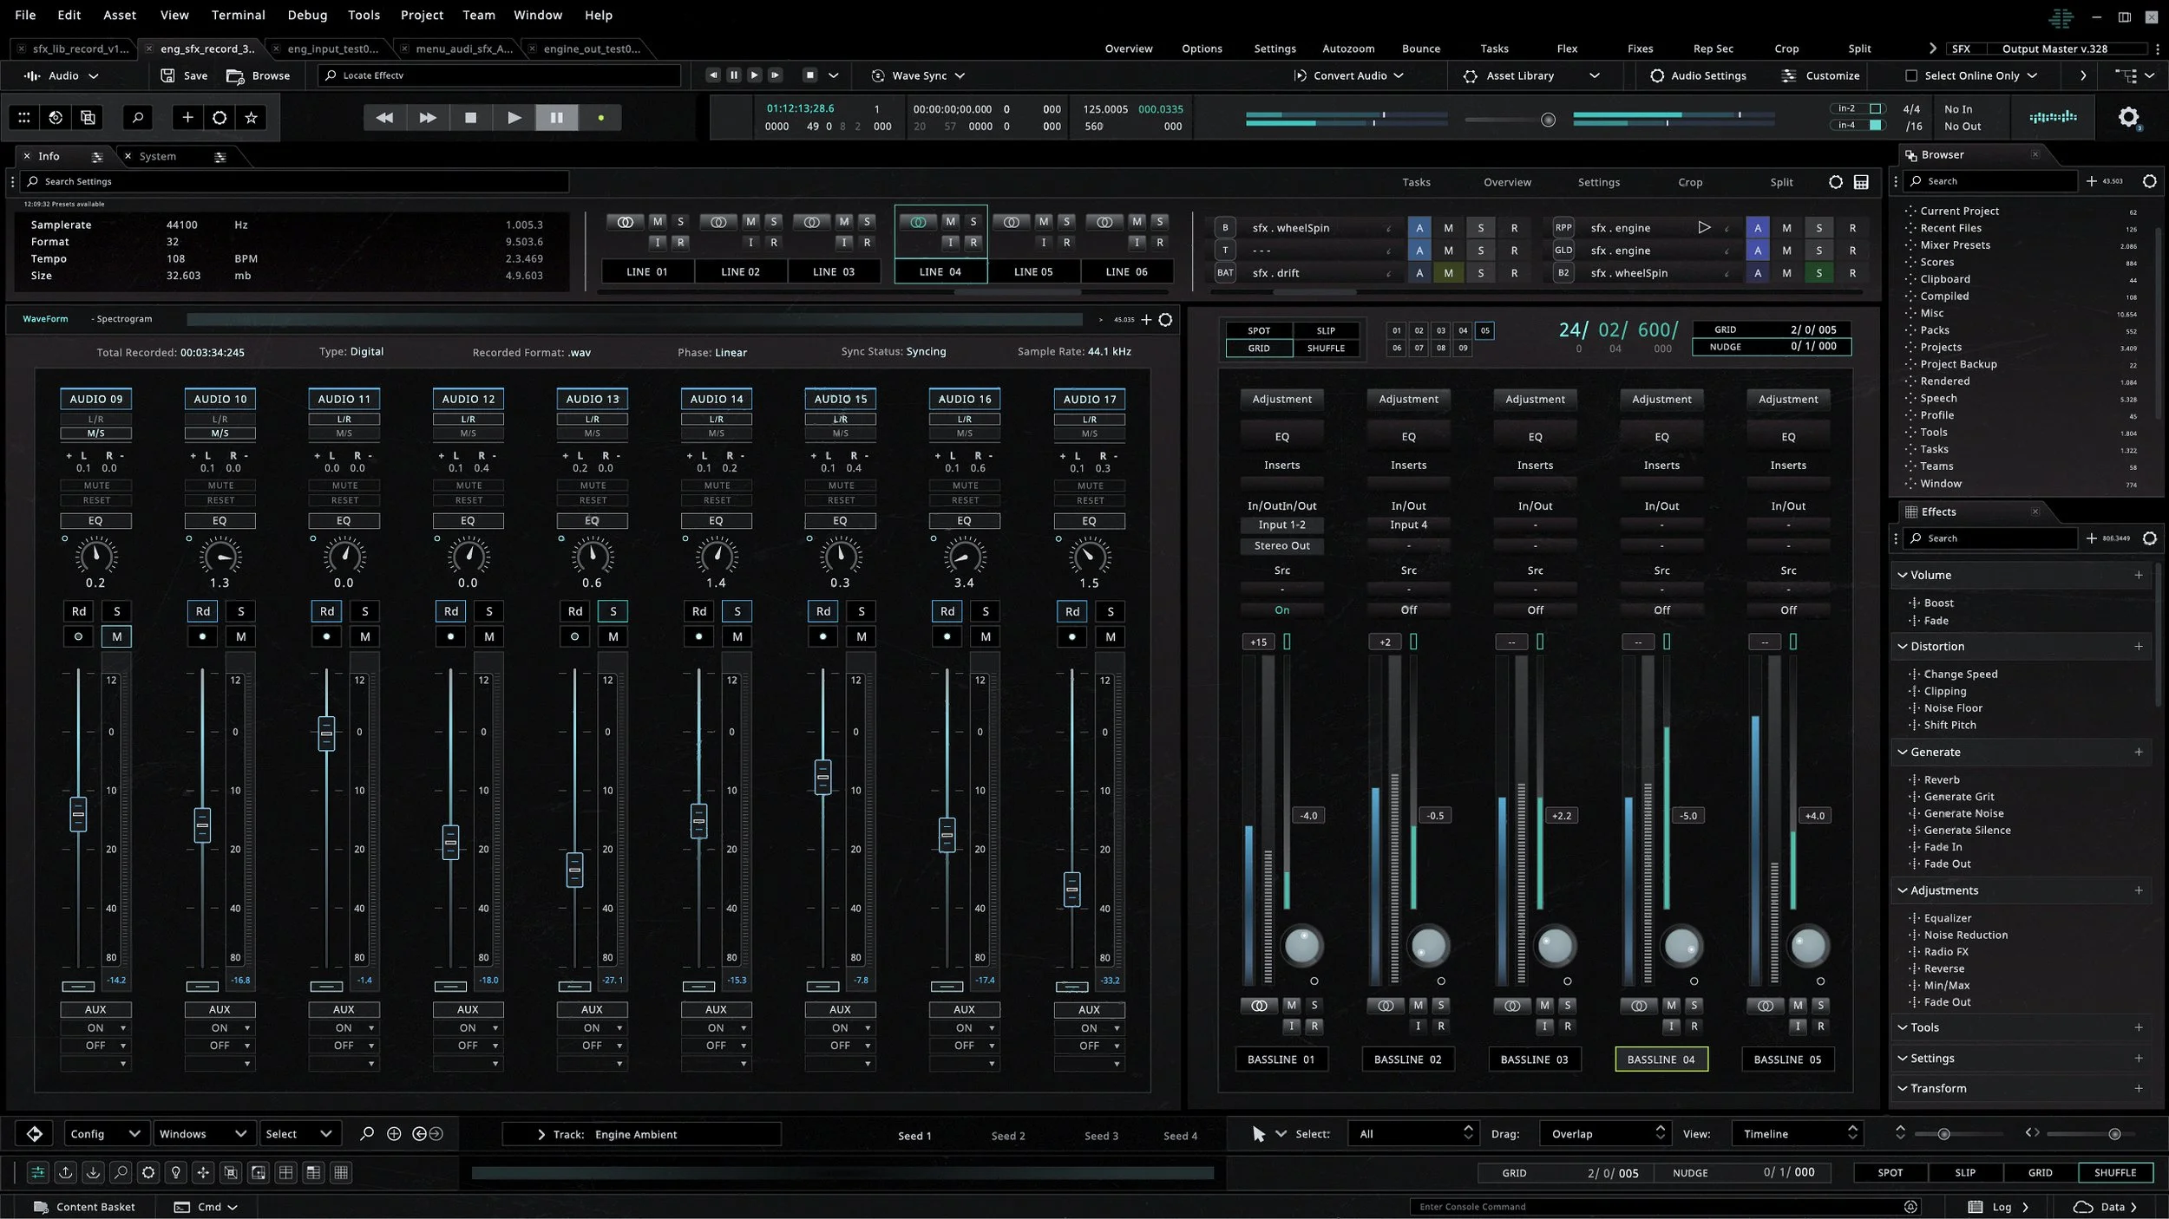Click the magnifier search tool icon
Screen dimensions: 2169x1219
[x=137, y=118]
